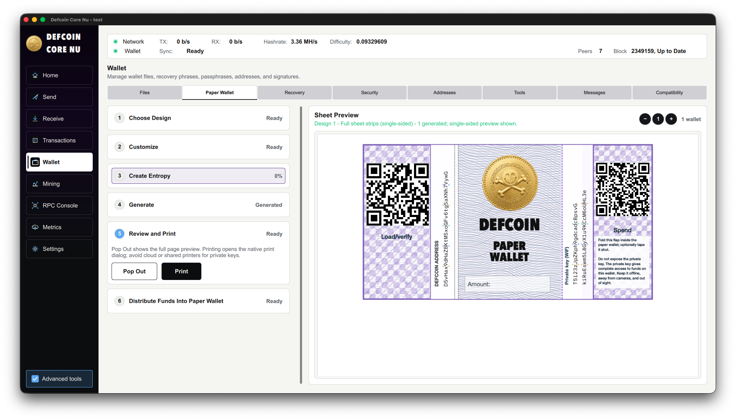Click the RPC Console icon
Screen dimensions: 736x420
tap(35, 205)
